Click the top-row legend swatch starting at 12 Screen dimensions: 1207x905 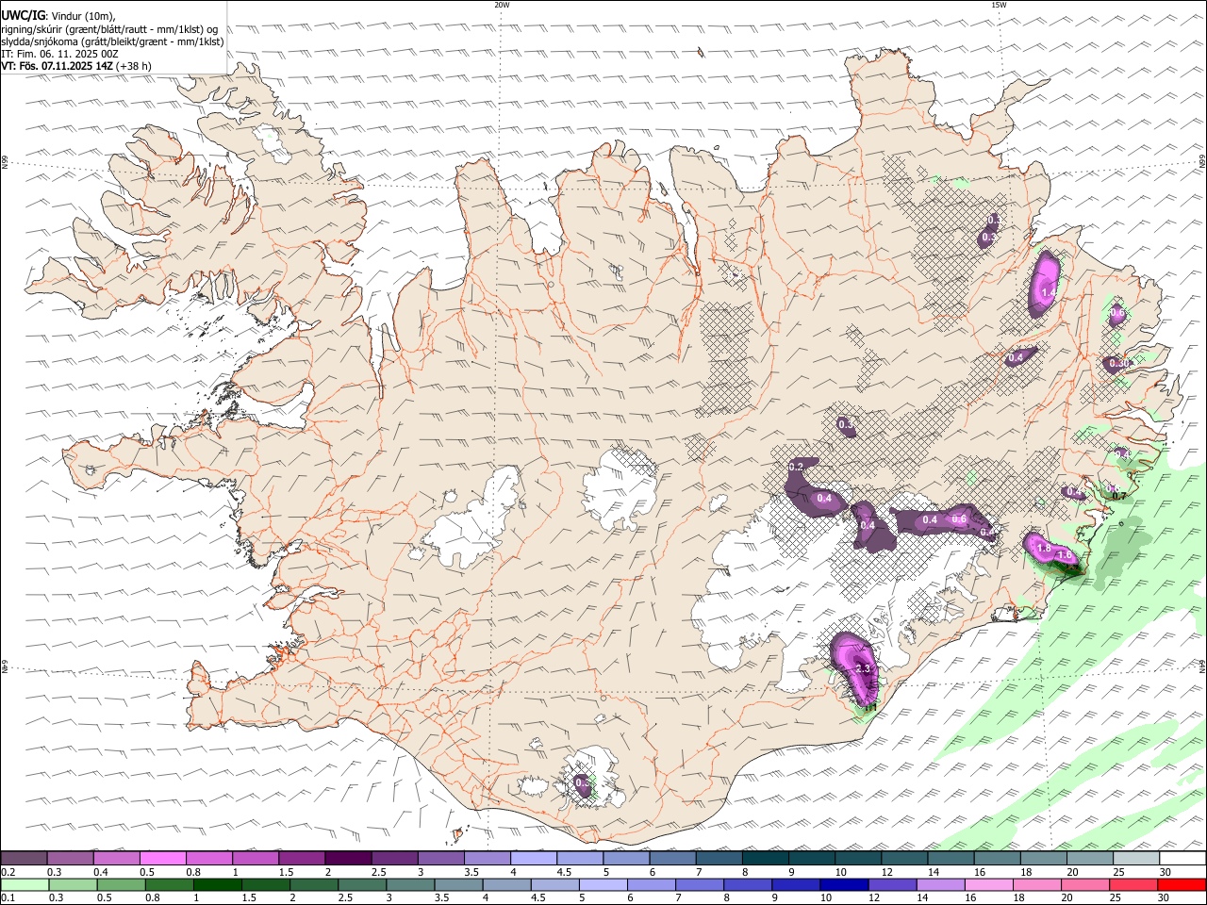click(x=905, y=858)
